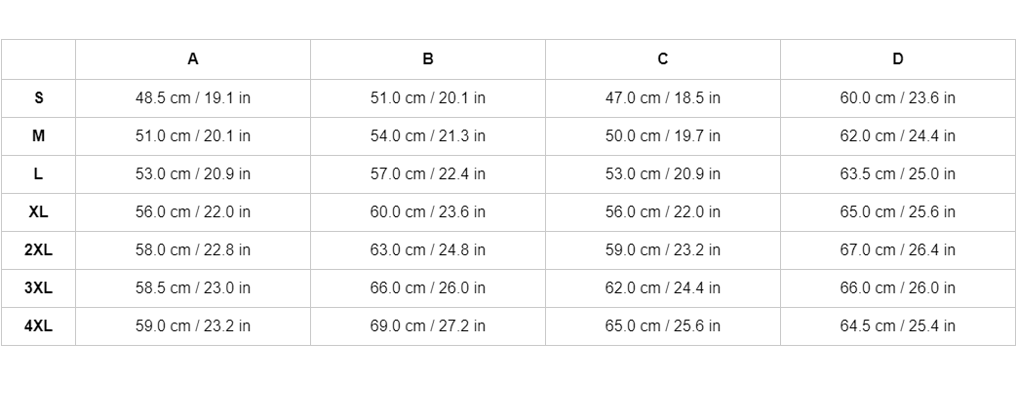Screen dimensions: 1016x419
Task: Click the 69.0 cm / 27.2 in cell
Action: click(x=428, y=325)
